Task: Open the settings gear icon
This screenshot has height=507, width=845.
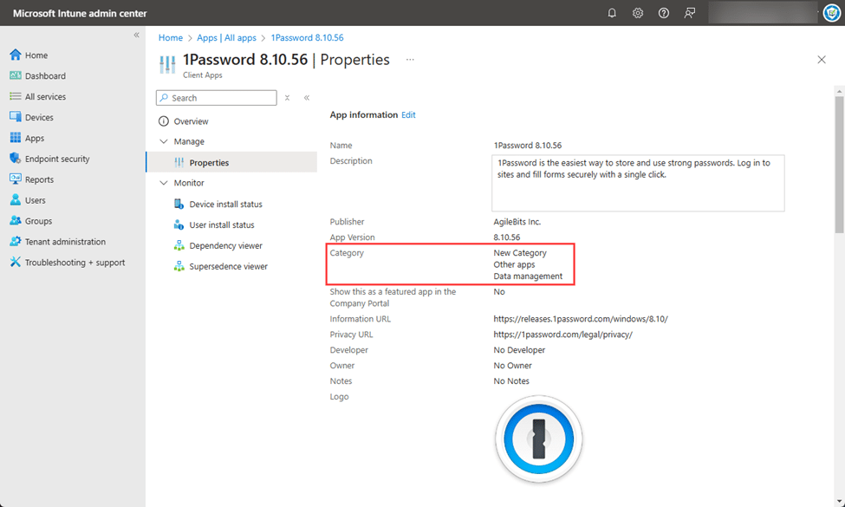Action: 638,13
